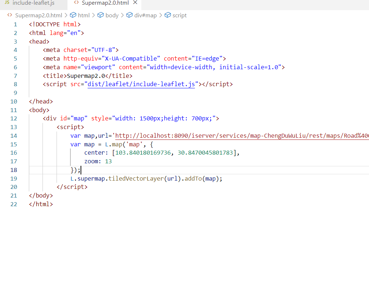Screen dimensions: 369x288
Task: Click the tiledVectorLayer method name
Action: (x=136, y=178)
